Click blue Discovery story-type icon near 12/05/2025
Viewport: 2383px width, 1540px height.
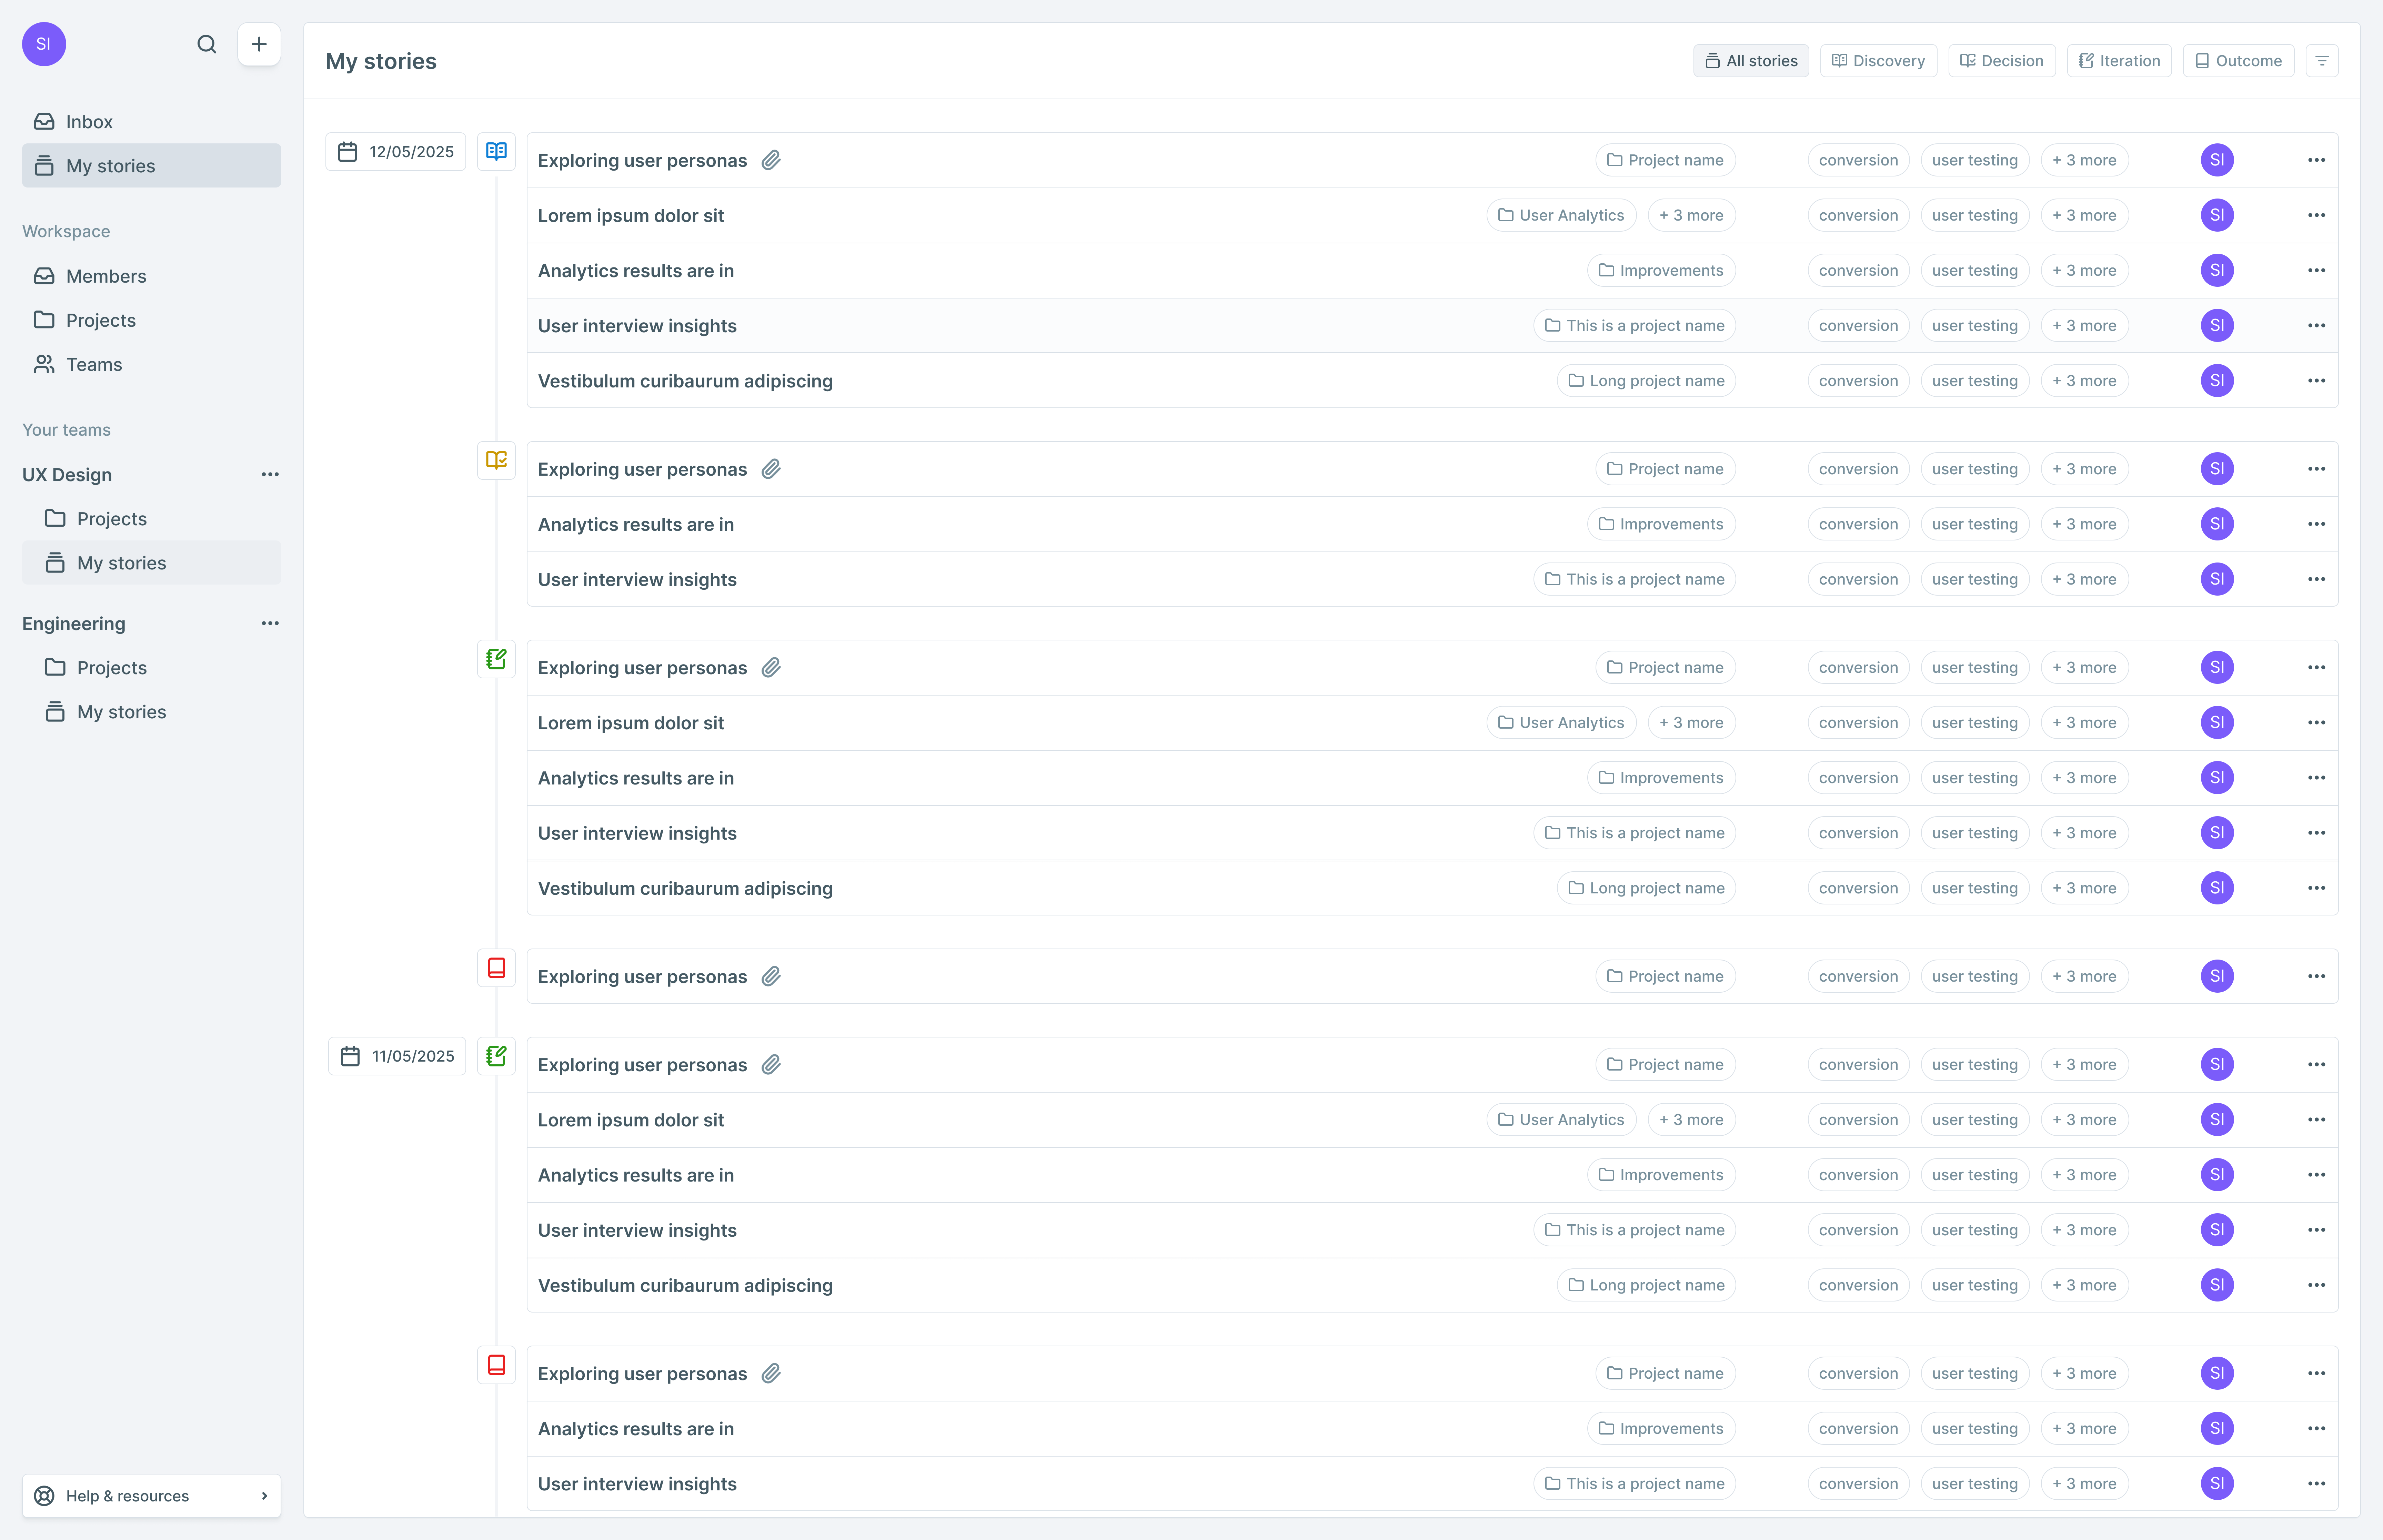[496, 151]
